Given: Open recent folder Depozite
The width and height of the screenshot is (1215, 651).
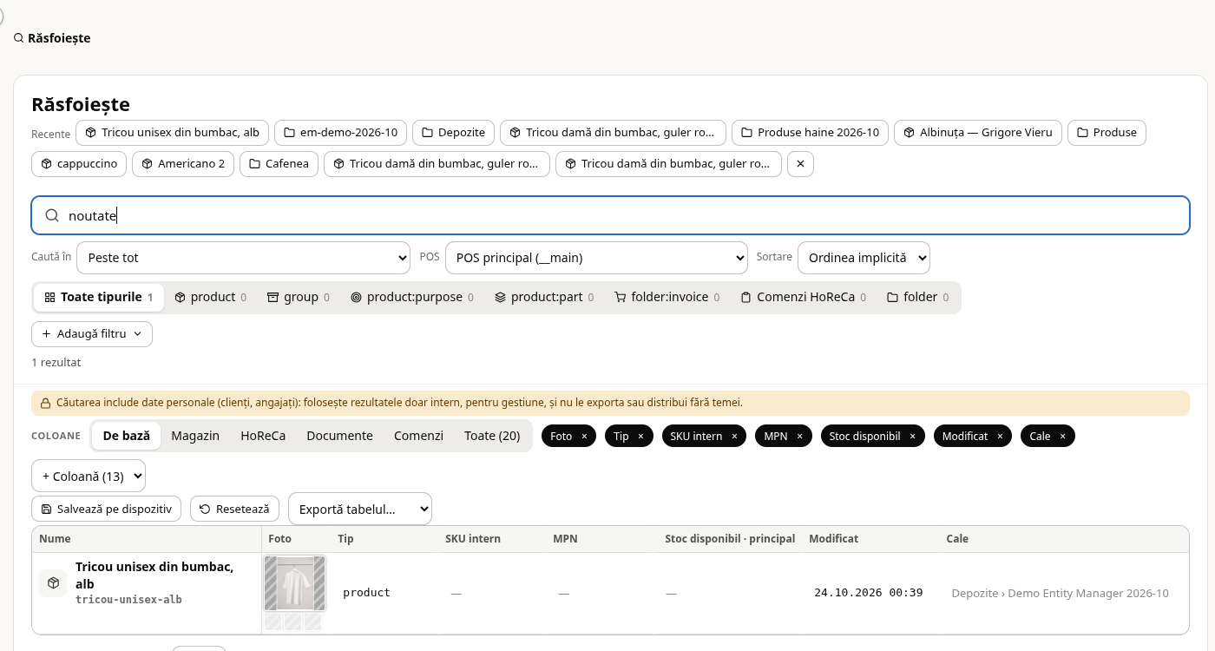Looking at the screenshot, I should (454, 133).
